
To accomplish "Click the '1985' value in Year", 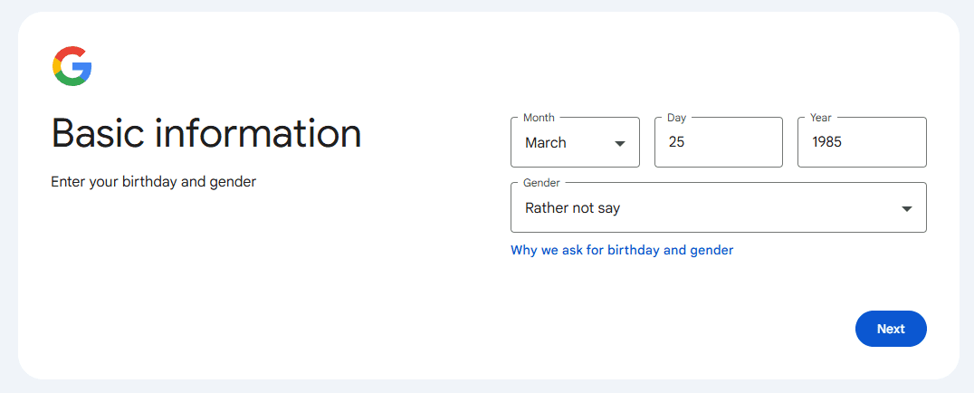I will click(826, 142).
